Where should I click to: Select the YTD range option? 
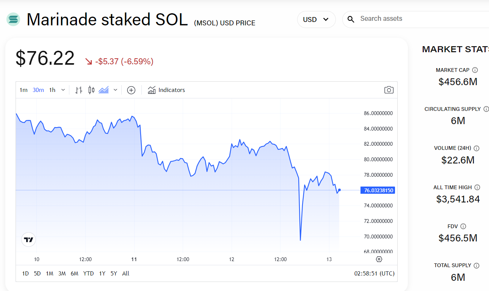coord(88,273)
